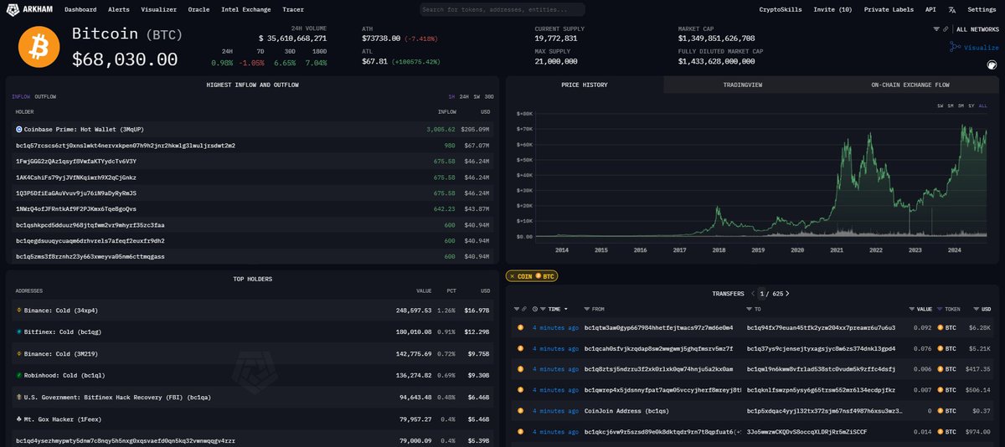The width and height of the screenshot is (1005, 447).
Task: Focus the token and address search field
Action: click(x=502, y=10)
